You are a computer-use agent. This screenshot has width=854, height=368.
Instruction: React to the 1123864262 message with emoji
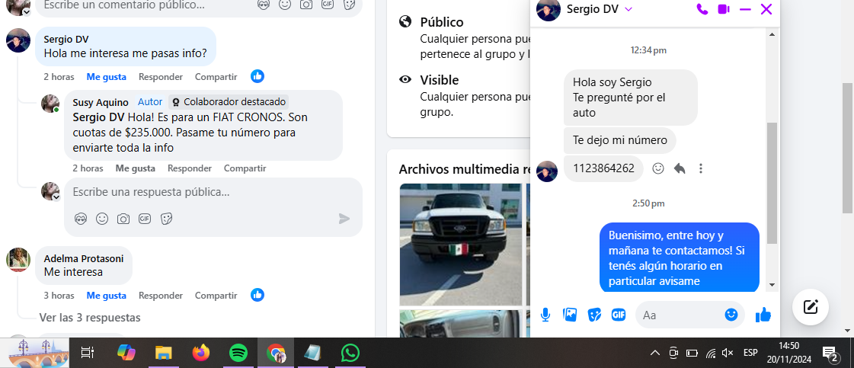pos(658,168)
